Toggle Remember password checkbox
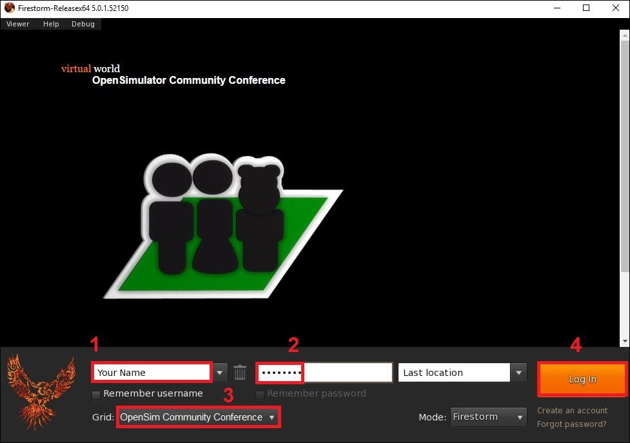 coord(260,394)
